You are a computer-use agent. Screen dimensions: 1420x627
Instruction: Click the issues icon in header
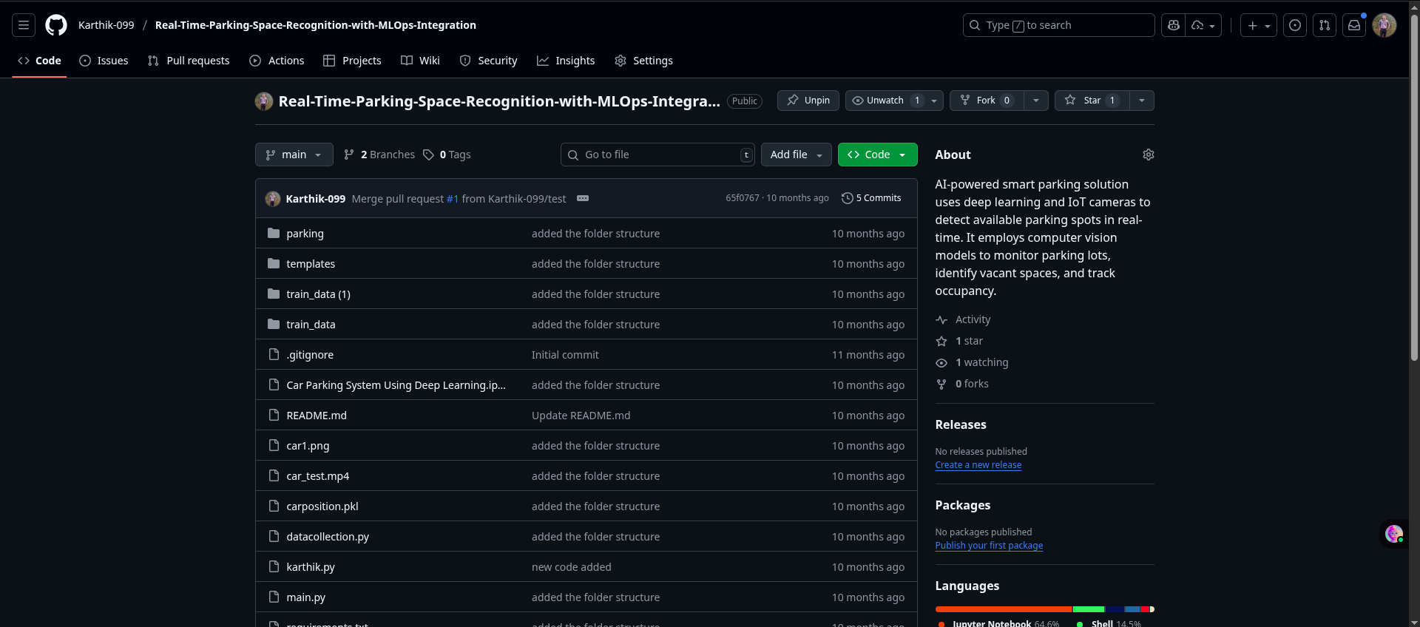point(1295,25)
